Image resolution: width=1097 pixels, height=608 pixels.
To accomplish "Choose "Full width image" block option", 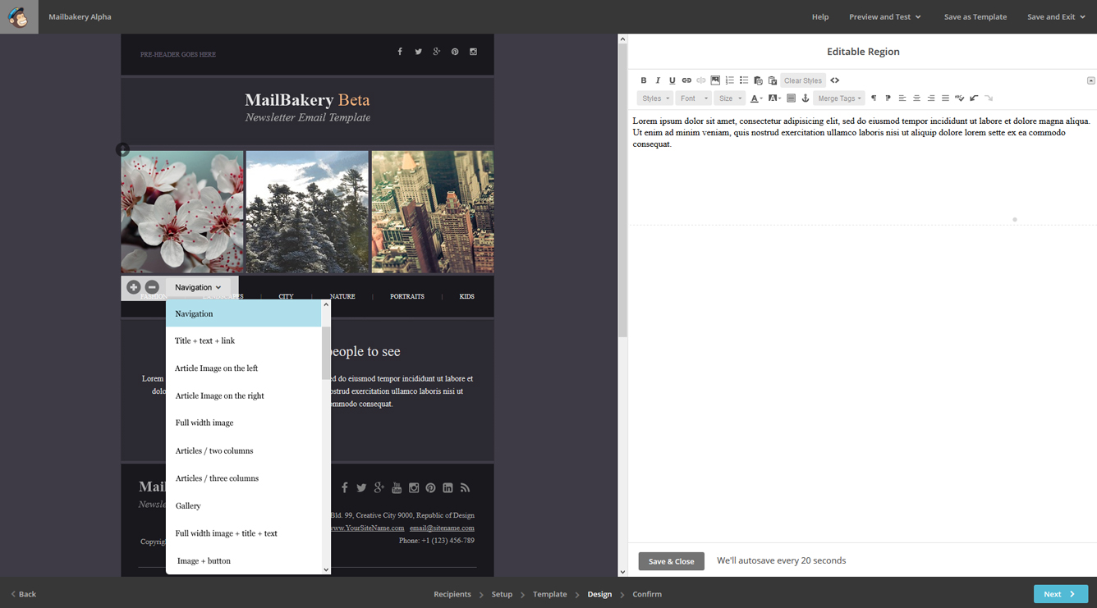I will point(204,423).
